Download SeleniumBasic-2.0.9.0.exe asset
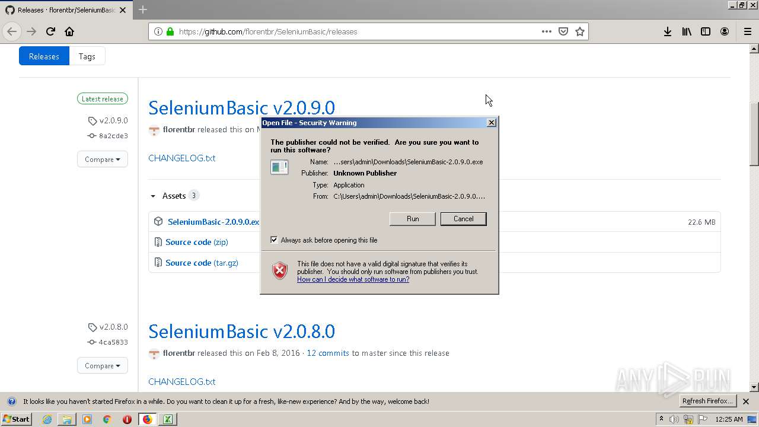The width and height of the screenshot is (759, 427). (x=213, y=222)
